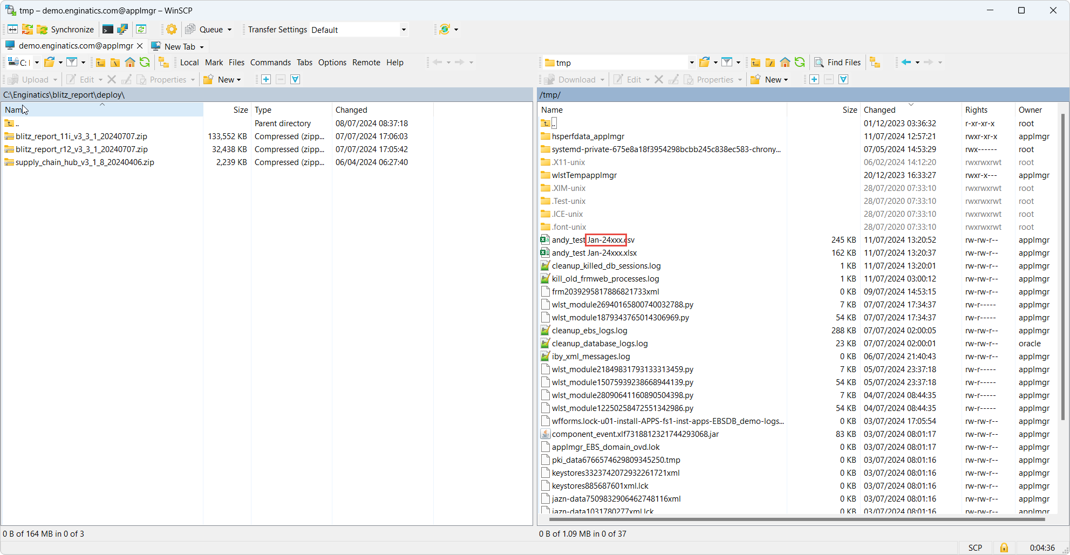Click the globe refresh icon in main toolbar

[x=444, y=30]
